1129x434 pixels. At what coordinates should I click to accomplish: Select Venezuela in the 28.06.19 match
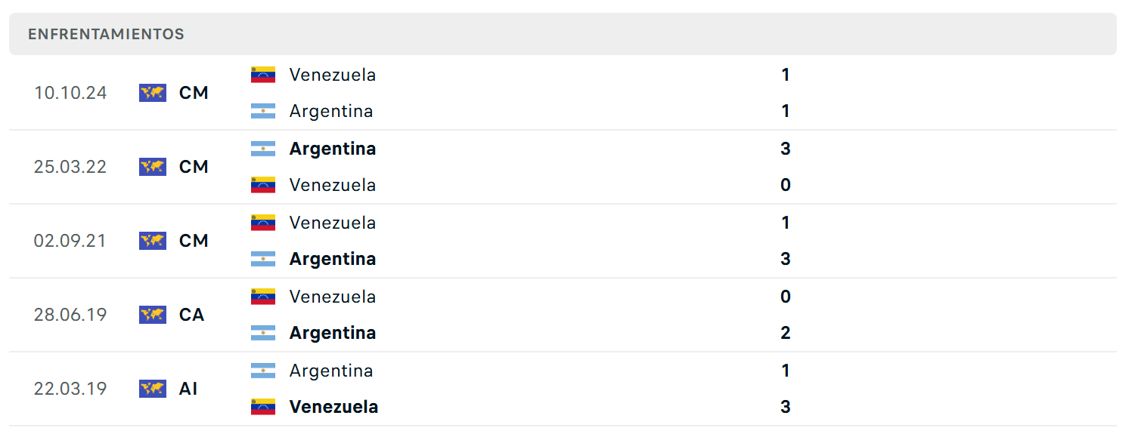point(333,297)
